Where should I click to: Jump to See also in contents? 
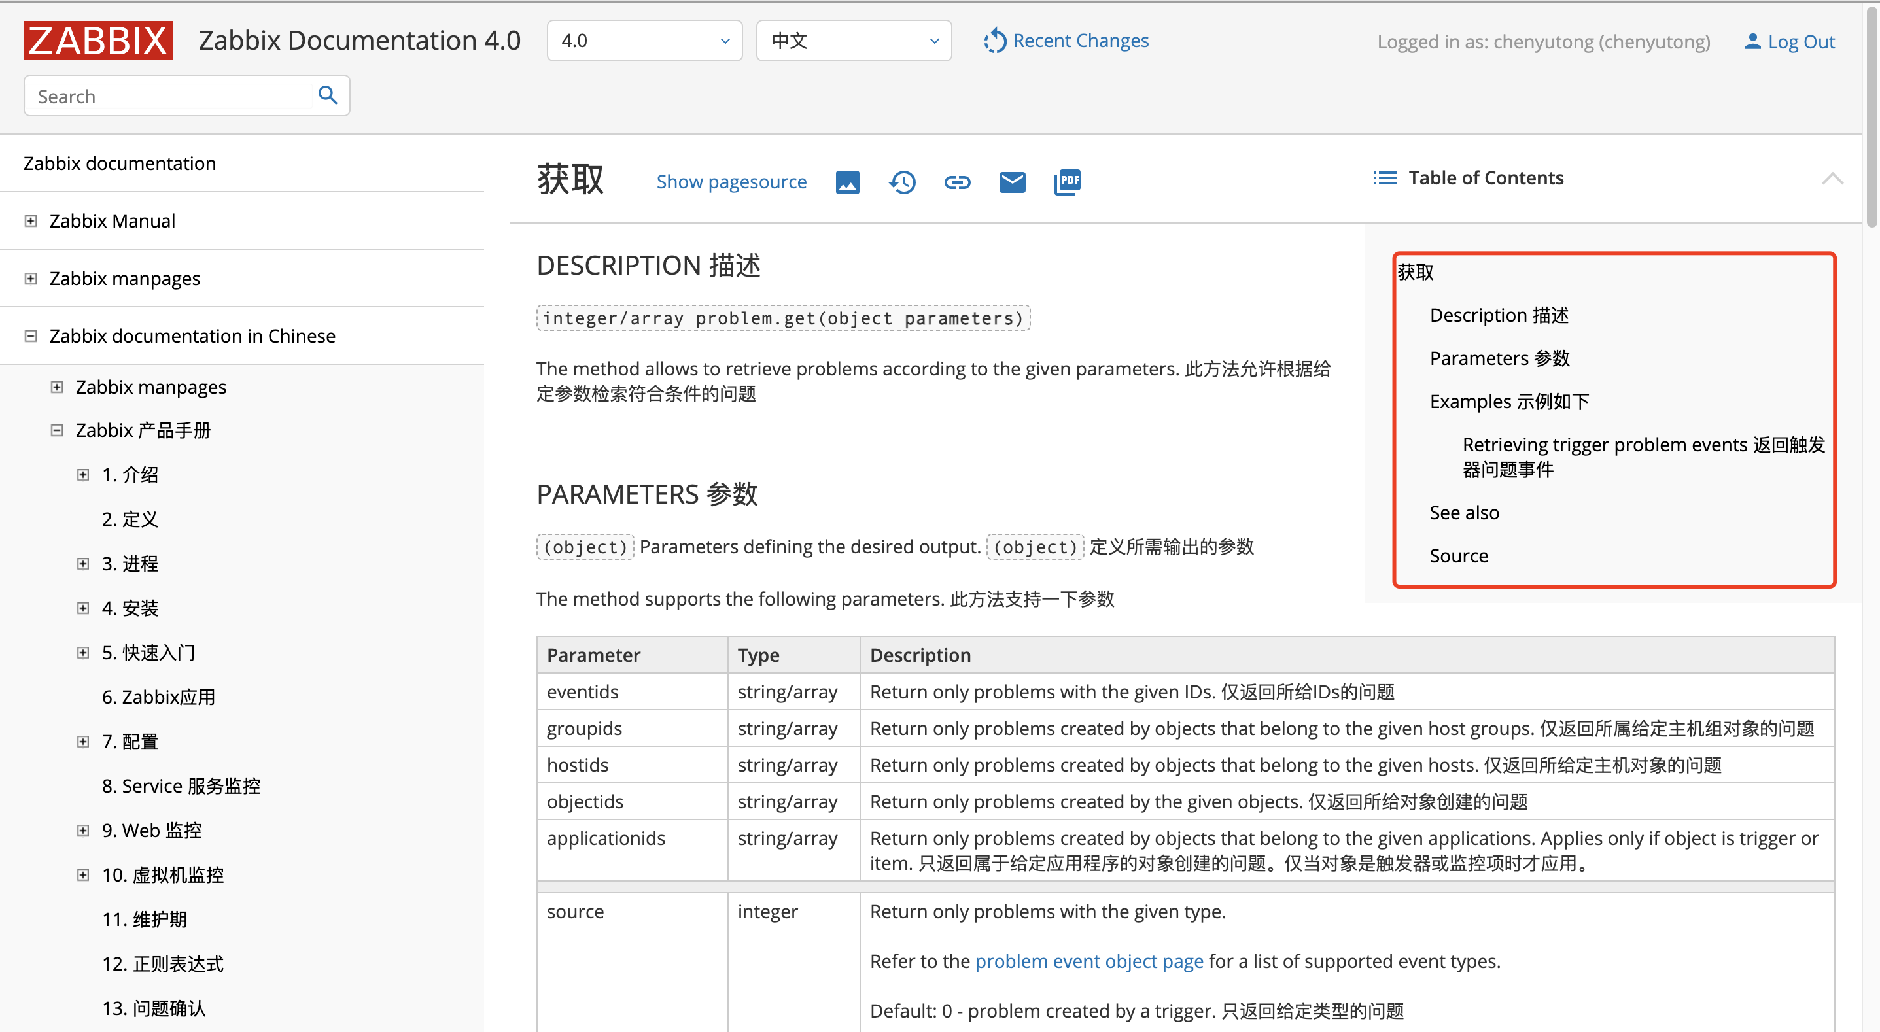coord(1464,513)
